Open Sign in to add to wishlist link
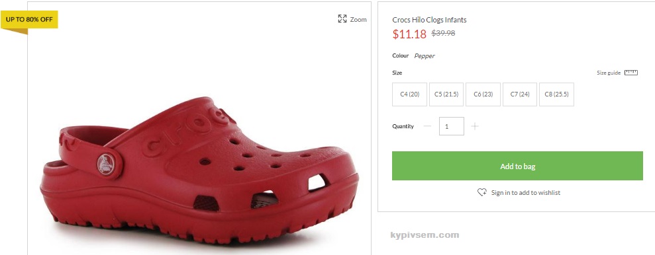 [525, 192]
